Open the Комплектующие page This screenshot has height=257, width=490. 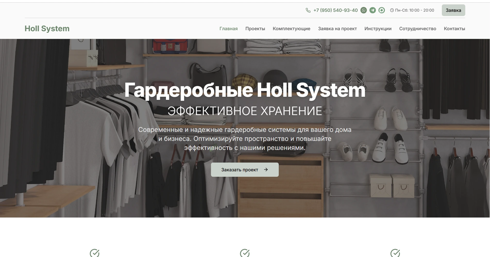[x=291, y=29]
